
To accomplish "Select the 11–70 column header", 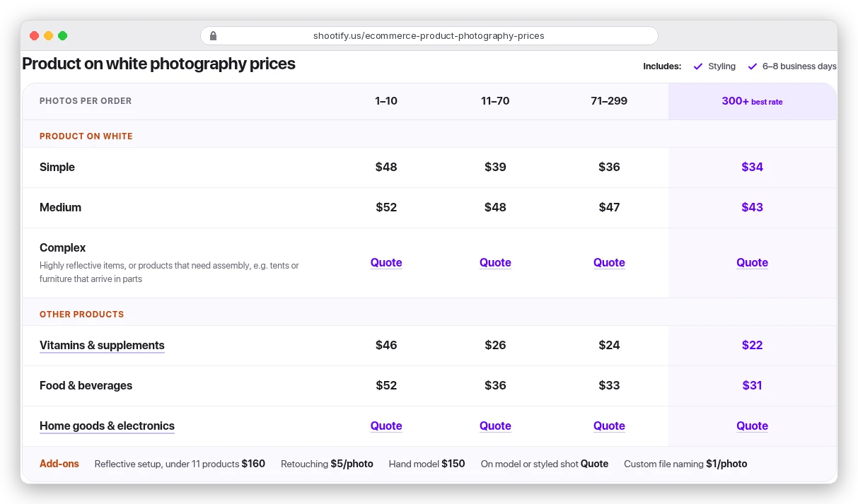I will pyautogui.click(x=495, y=101).
